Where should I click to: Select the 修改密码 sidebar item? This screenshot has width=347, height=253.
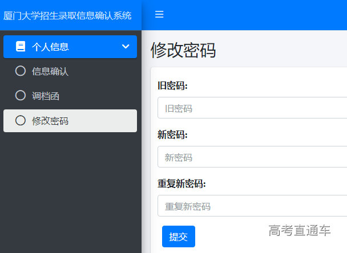(x=50, y=121)
